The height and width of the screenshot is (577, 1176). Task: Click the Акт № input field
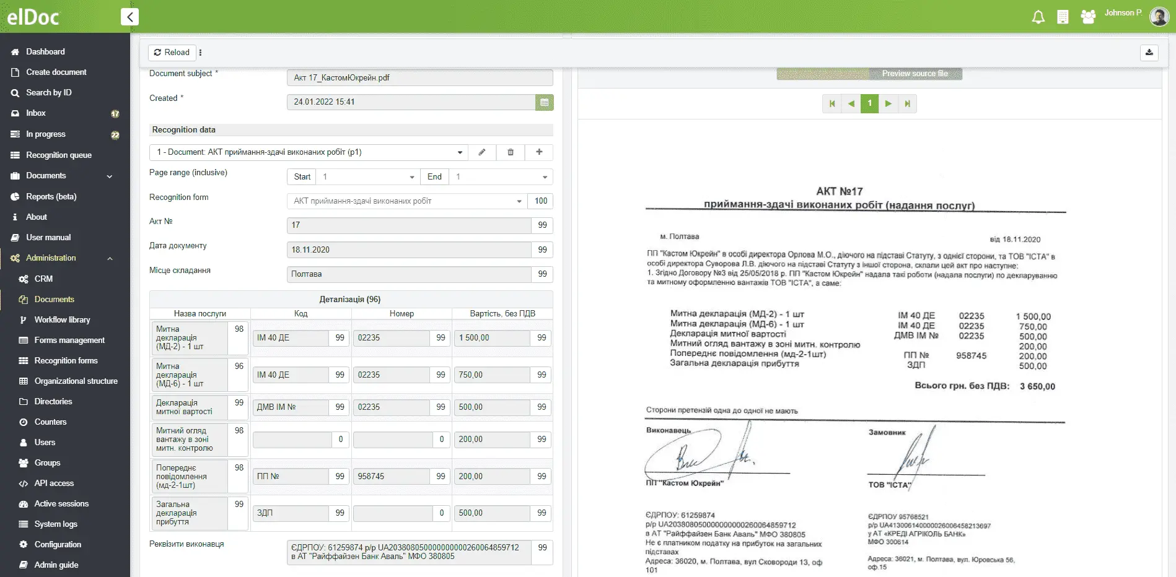[408, 225]
